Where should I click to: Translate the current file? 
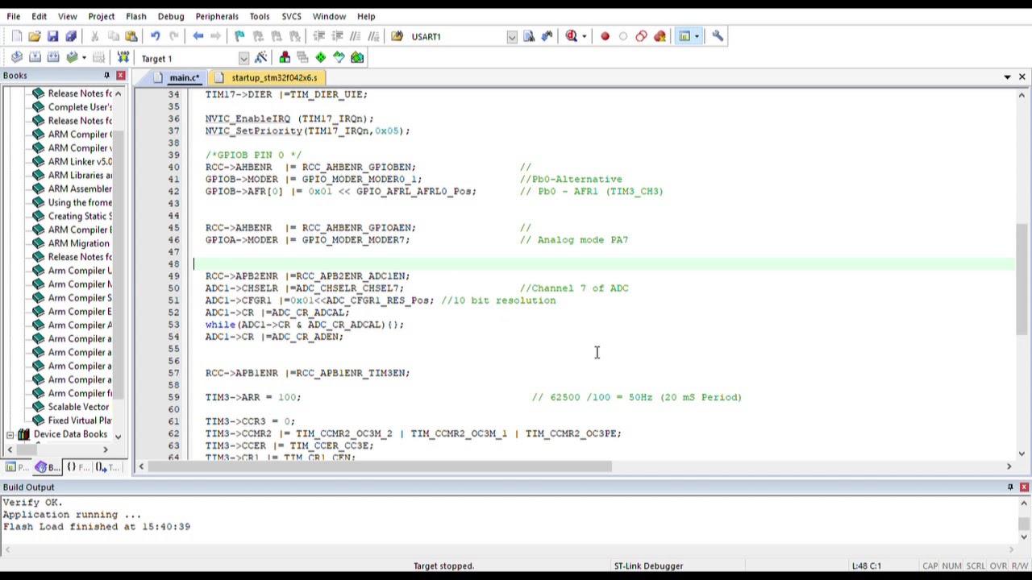16,57
